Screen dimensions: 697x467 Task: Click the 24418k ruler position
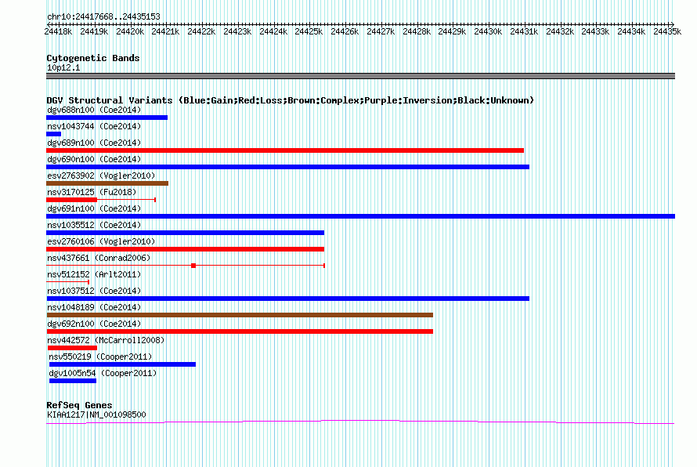pos(58,31)
